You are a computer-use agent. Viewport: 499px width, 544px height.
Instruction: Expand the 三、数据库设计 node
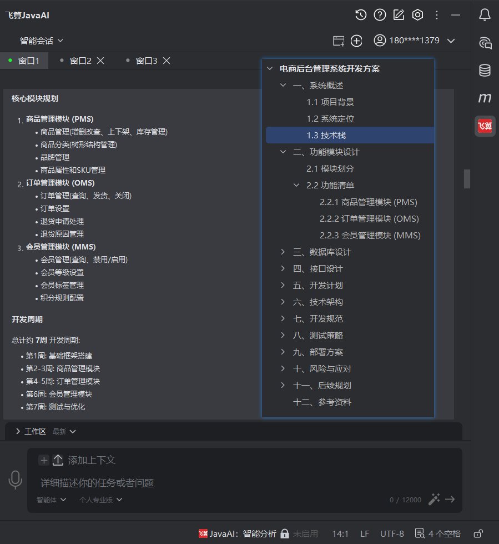click(283, 252)
